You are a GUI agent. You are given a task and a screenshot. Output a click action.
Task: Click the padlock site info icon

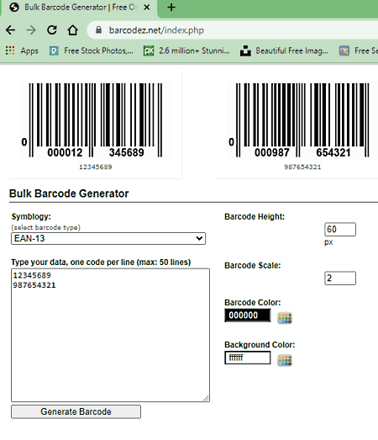pos(98,30)
